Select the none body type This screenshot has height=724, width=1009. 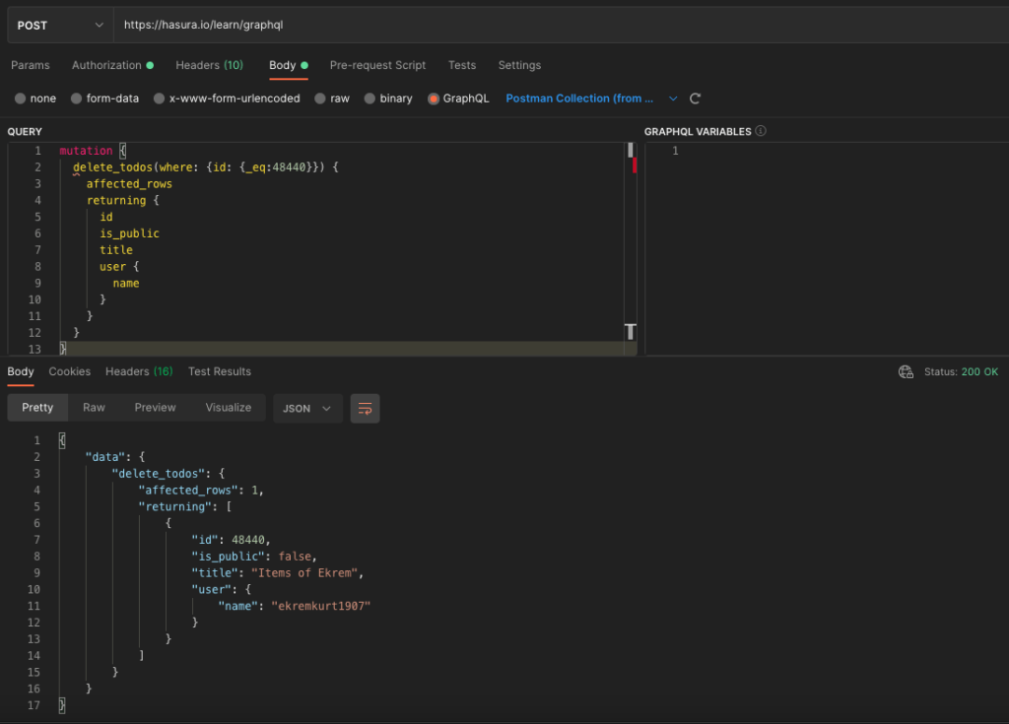pos(21,99)
